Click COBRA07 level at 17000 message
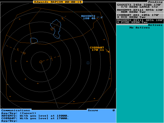The width and height of the screenshot is (164, 123). 35,118
